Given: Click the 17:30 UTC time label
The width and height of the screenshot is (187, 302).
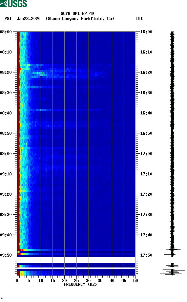Looking at the screenshot, I should point(146,215).
